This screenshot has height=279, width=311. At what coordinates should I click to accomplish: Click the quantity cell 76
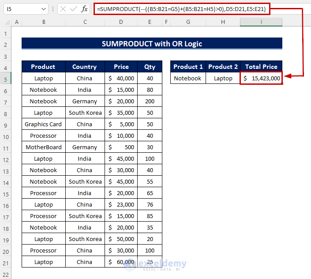click(150, 204)
